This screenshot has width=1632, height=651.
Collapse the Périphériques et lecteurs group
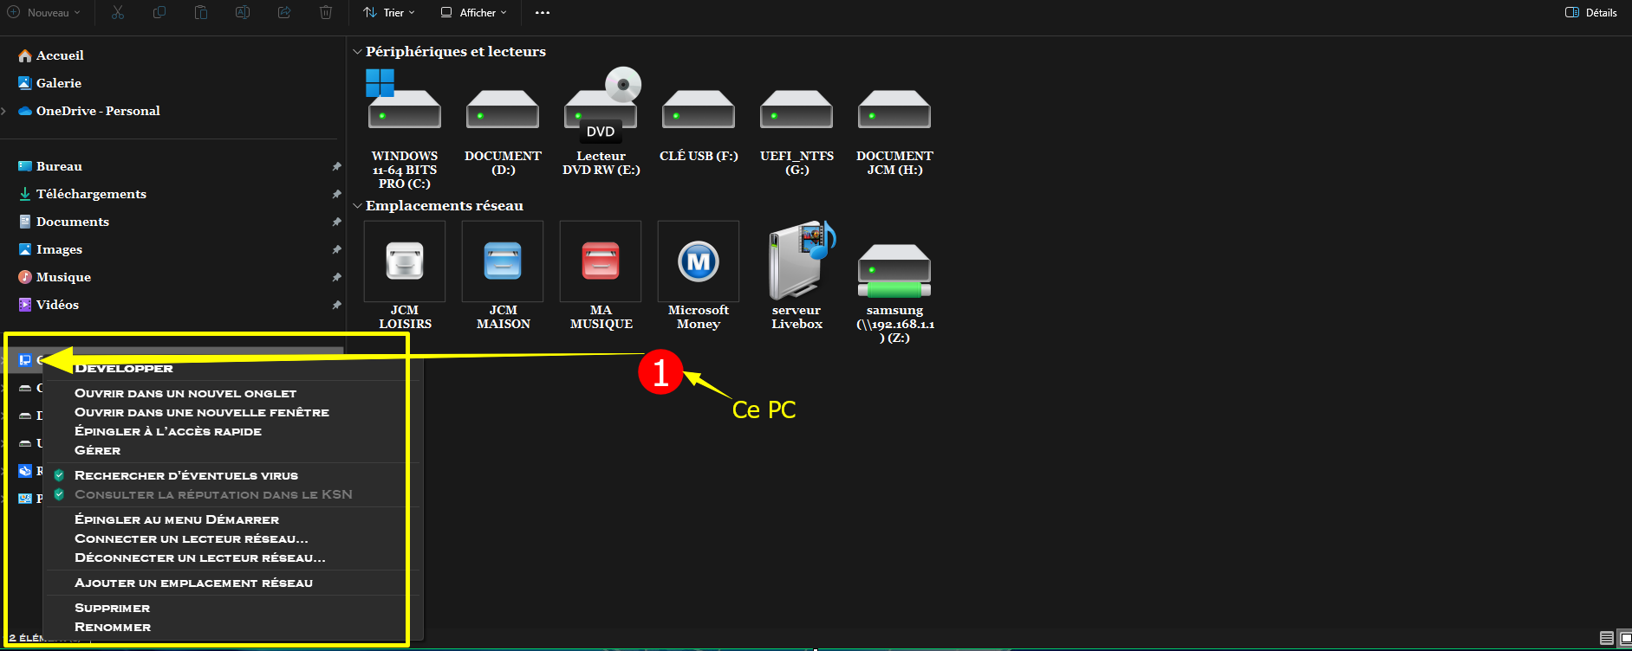point(357,52)
